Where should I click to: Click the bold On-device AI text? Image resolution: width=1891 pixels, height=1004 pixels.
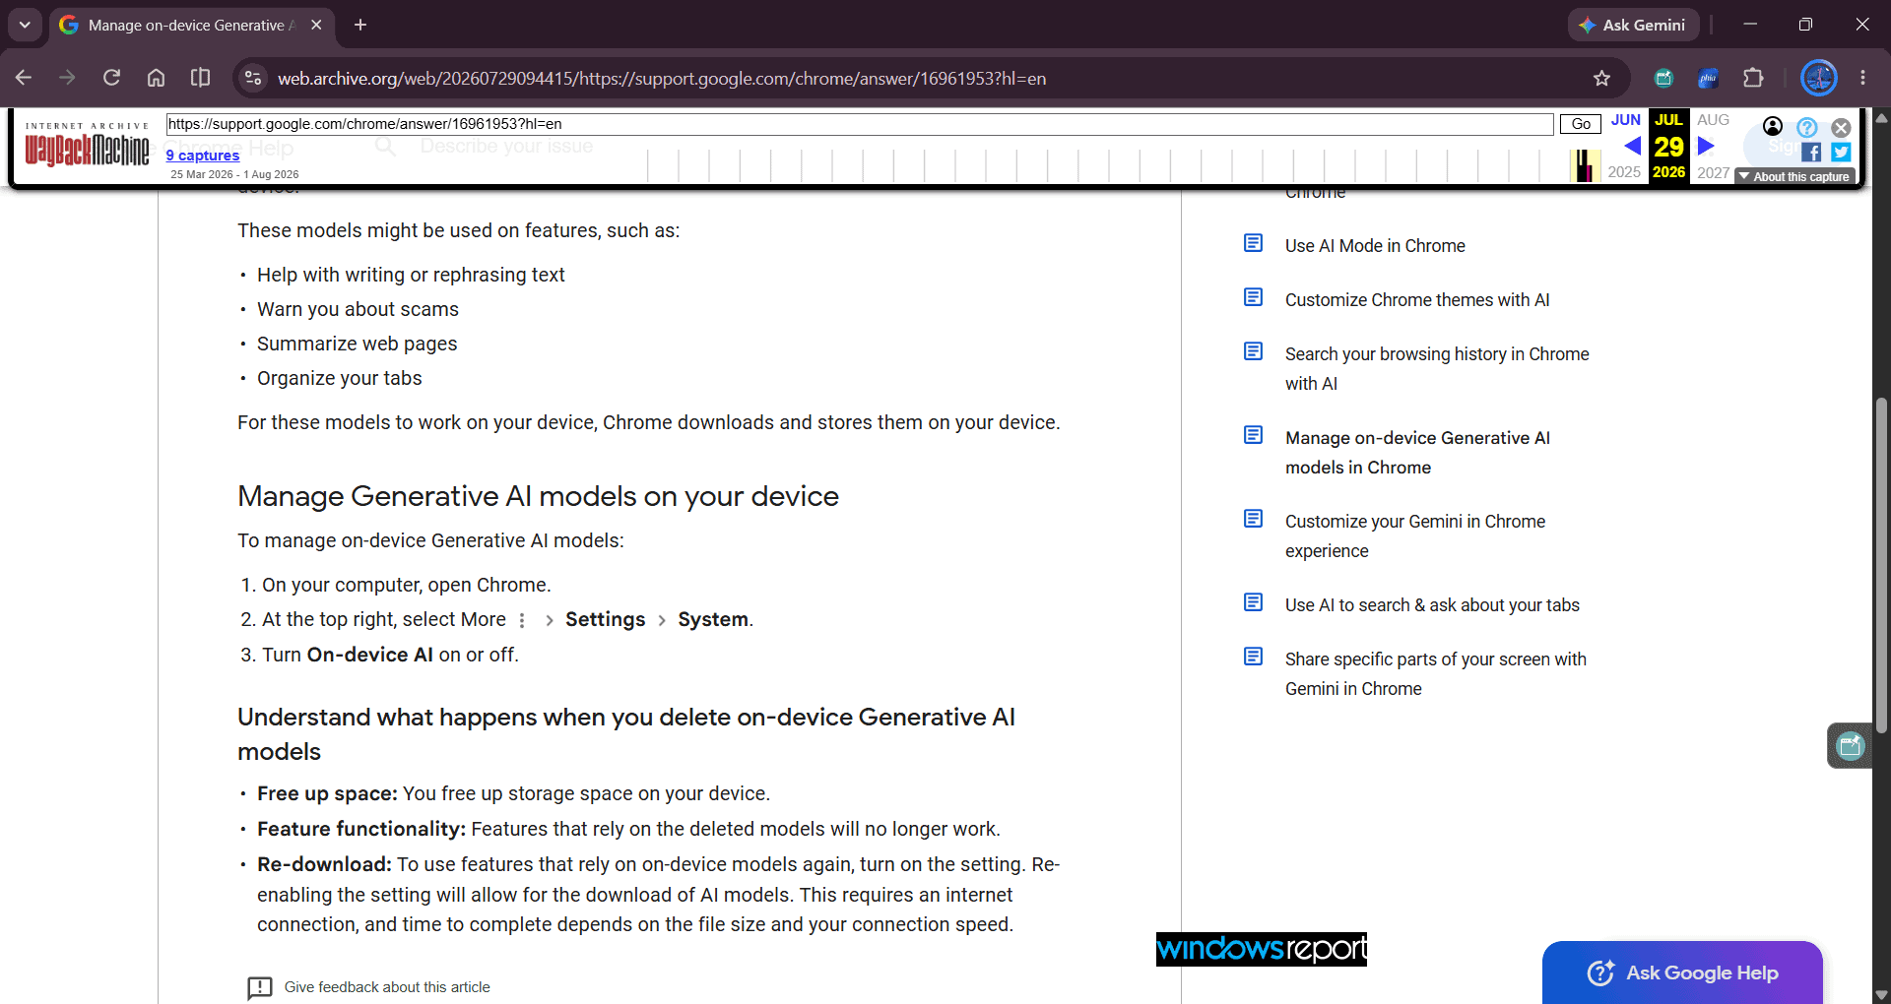pos(369,655)
